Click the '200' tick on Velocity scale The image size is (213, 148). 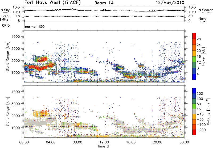pos(200,94)
